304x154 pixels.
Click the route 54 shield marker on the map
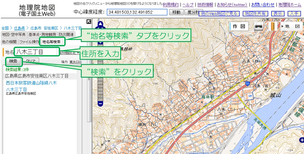click(x=247, y=84)
